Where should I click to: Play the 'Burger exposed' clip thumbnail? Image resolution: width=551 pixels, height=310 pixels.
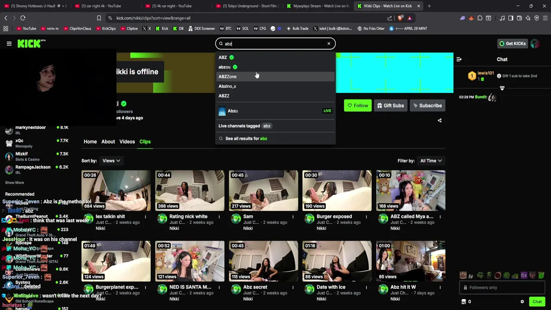(x=337, y=190)
